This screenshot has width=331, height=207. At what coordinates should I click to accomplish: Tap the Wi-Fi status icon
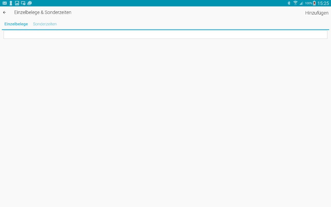(x=295, y=3)
